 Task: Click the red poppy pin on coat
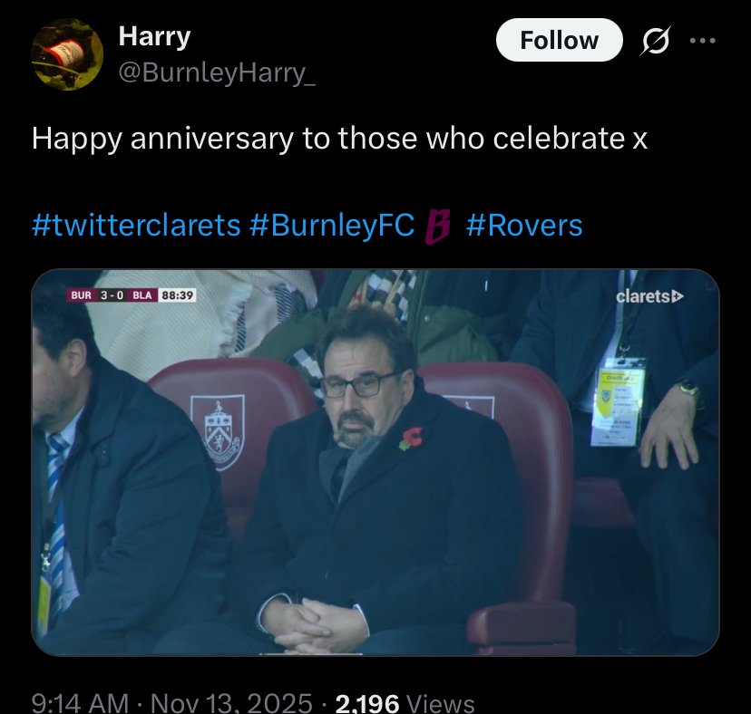pos(410,439)
